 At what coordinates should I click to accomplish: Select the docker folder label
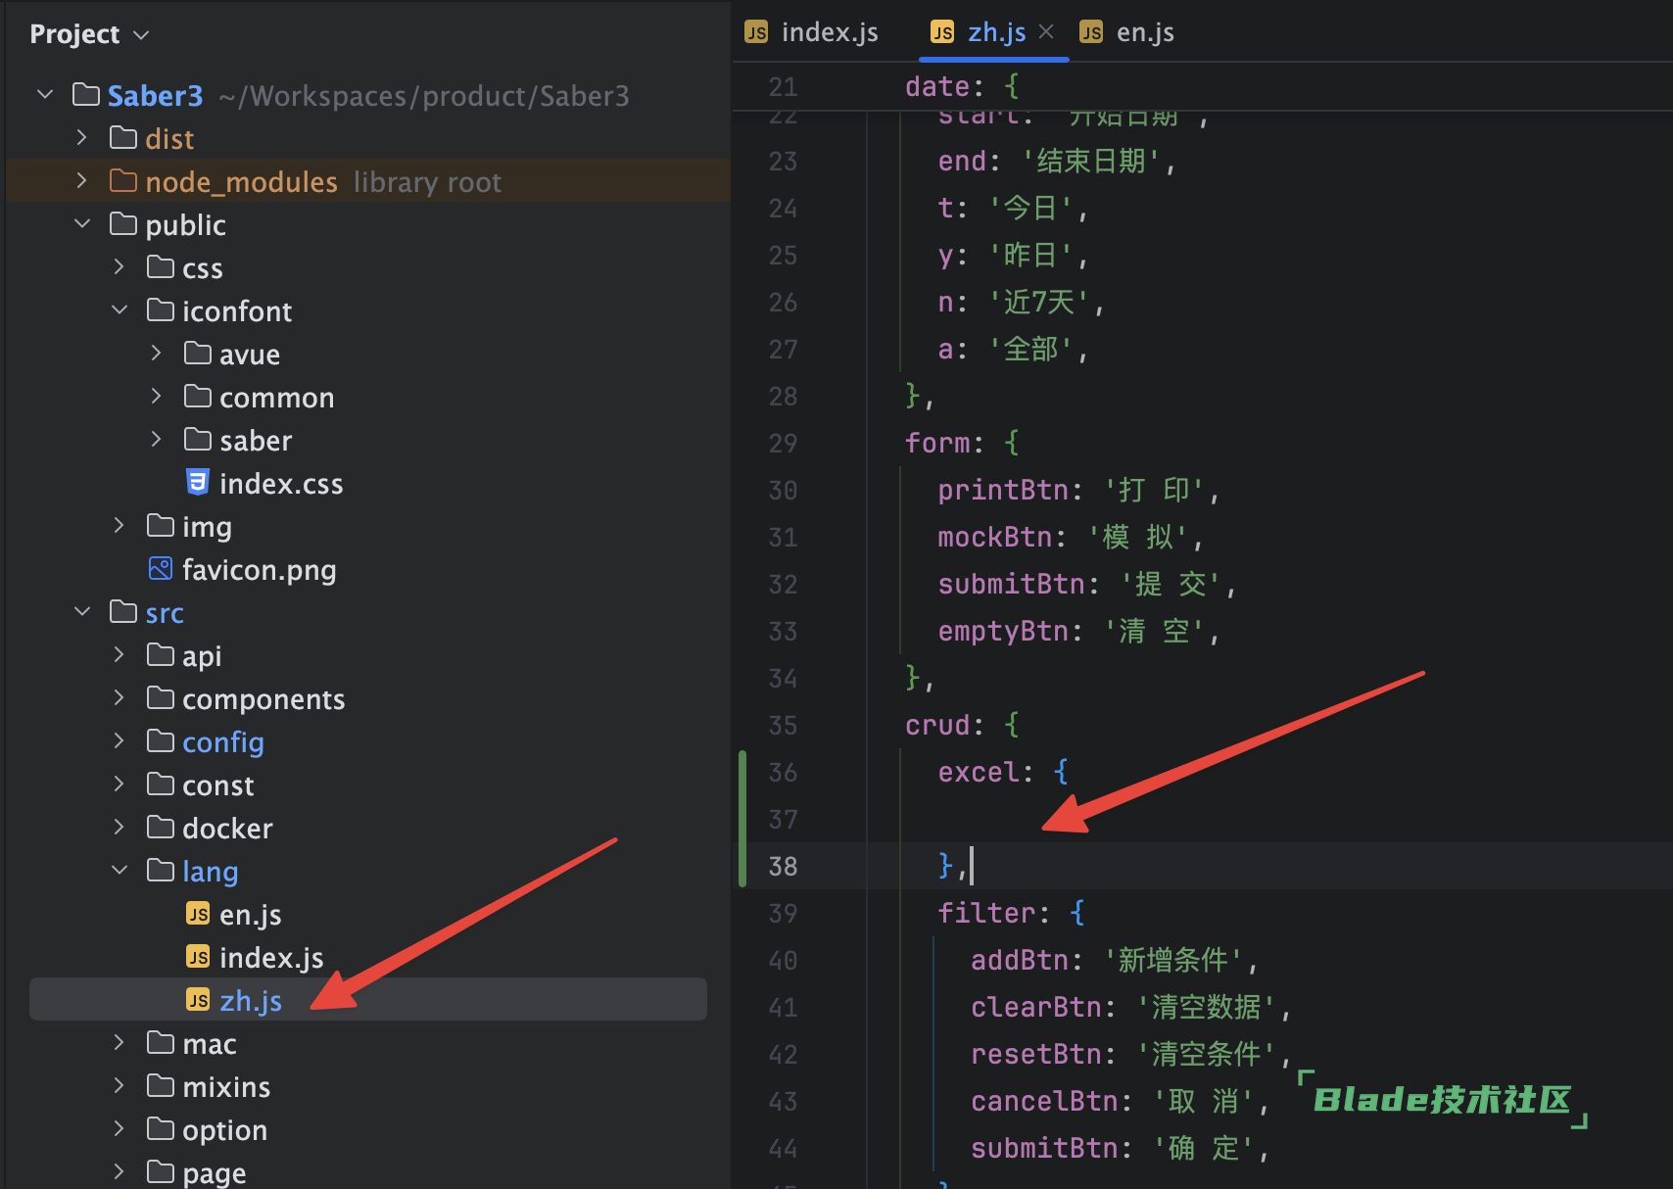pyautogui.click(x=227, y=828)
